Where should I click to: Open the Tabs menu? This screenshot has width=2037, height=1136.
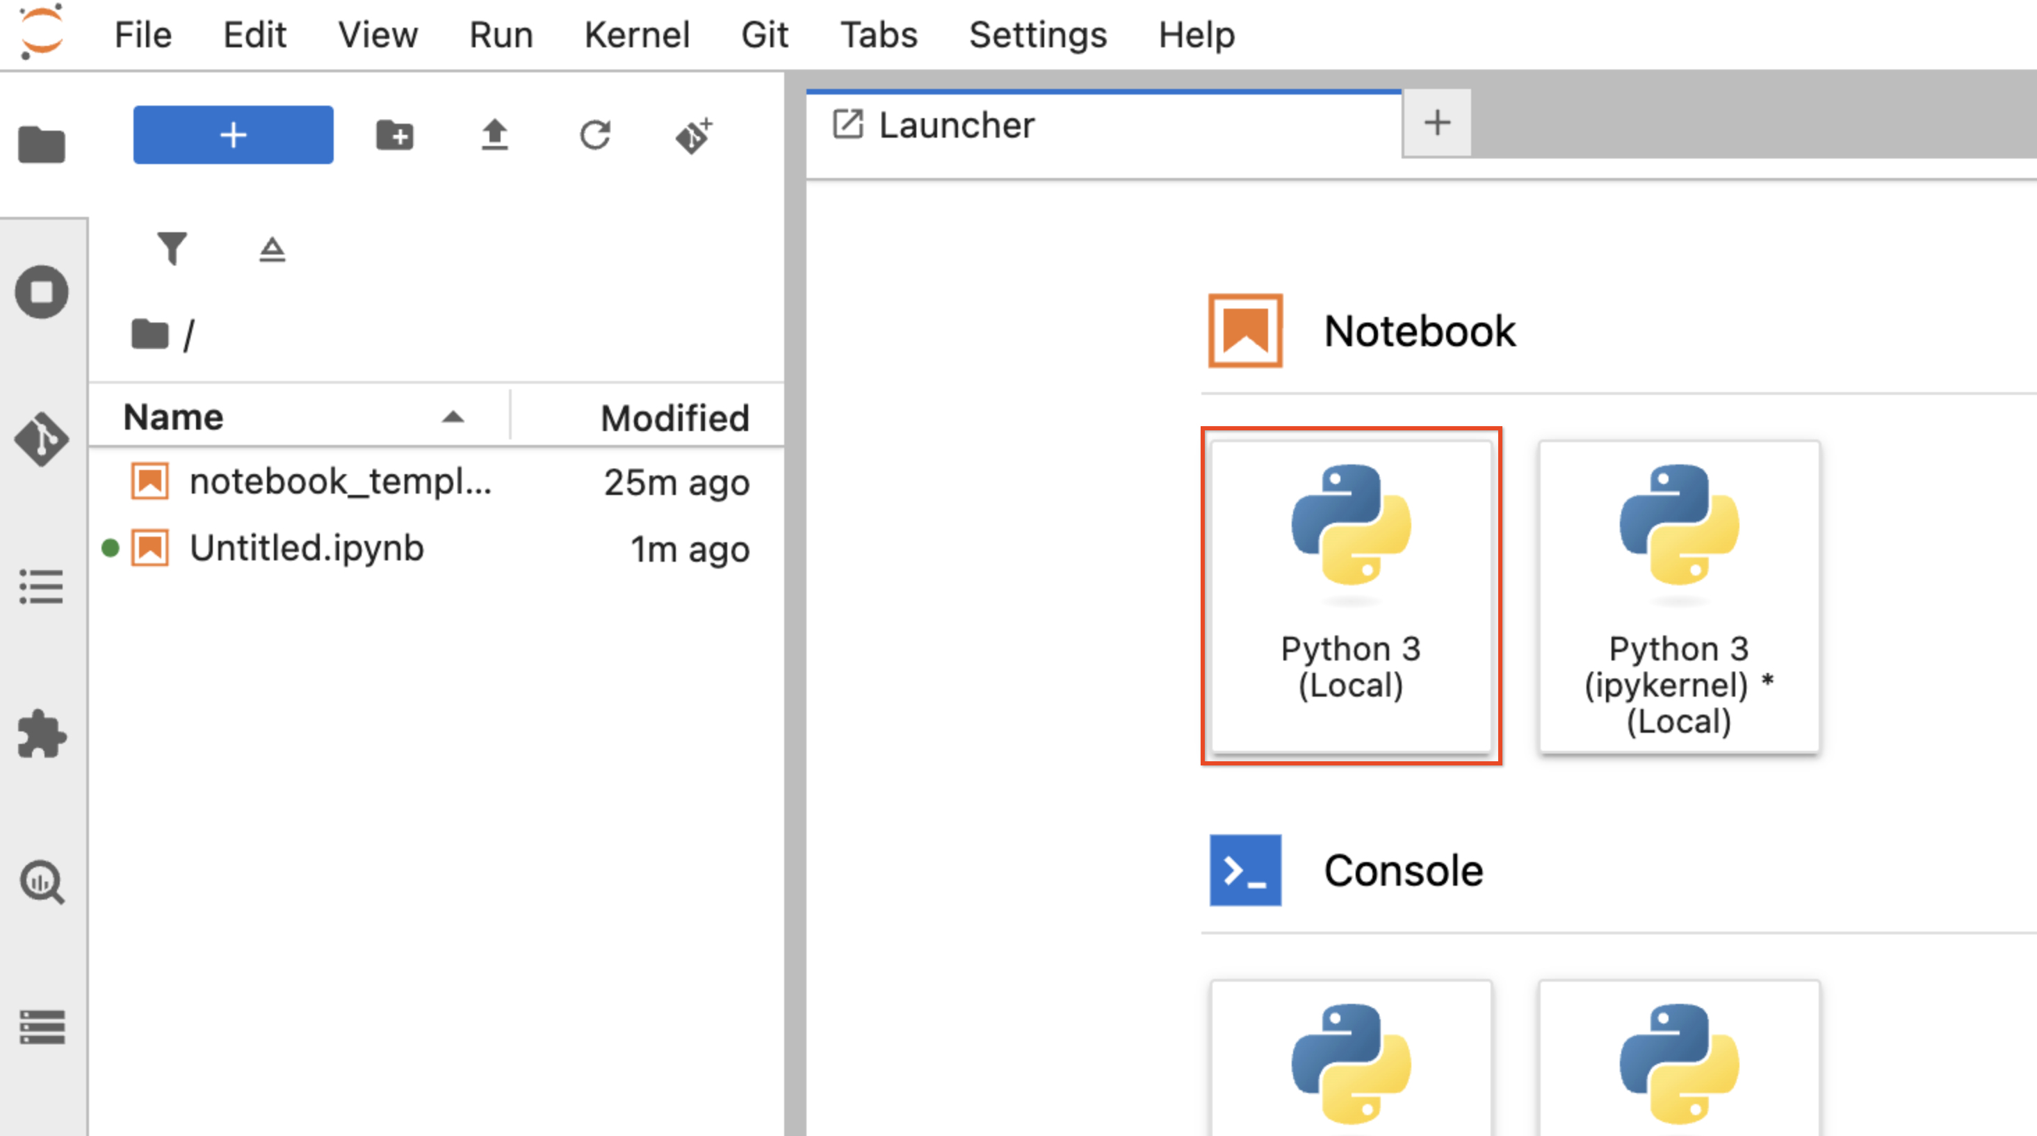click(879, 35)
